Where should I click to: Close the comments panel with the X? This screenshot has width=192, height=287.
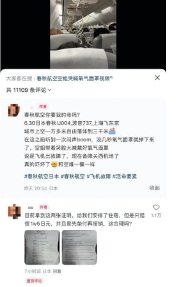coord(157,78)
